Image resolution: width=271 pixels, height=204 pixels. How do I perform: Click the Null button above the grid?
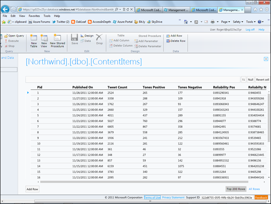click(x=250, y=79)
